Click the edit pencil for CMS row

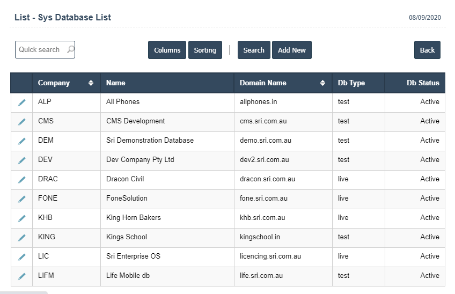tap(21, 122)
